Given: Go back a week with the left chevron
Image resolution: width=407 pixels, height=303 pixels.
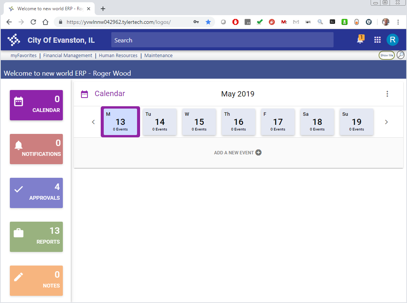Looking at the screenshot, I should [x=93, y=122].
